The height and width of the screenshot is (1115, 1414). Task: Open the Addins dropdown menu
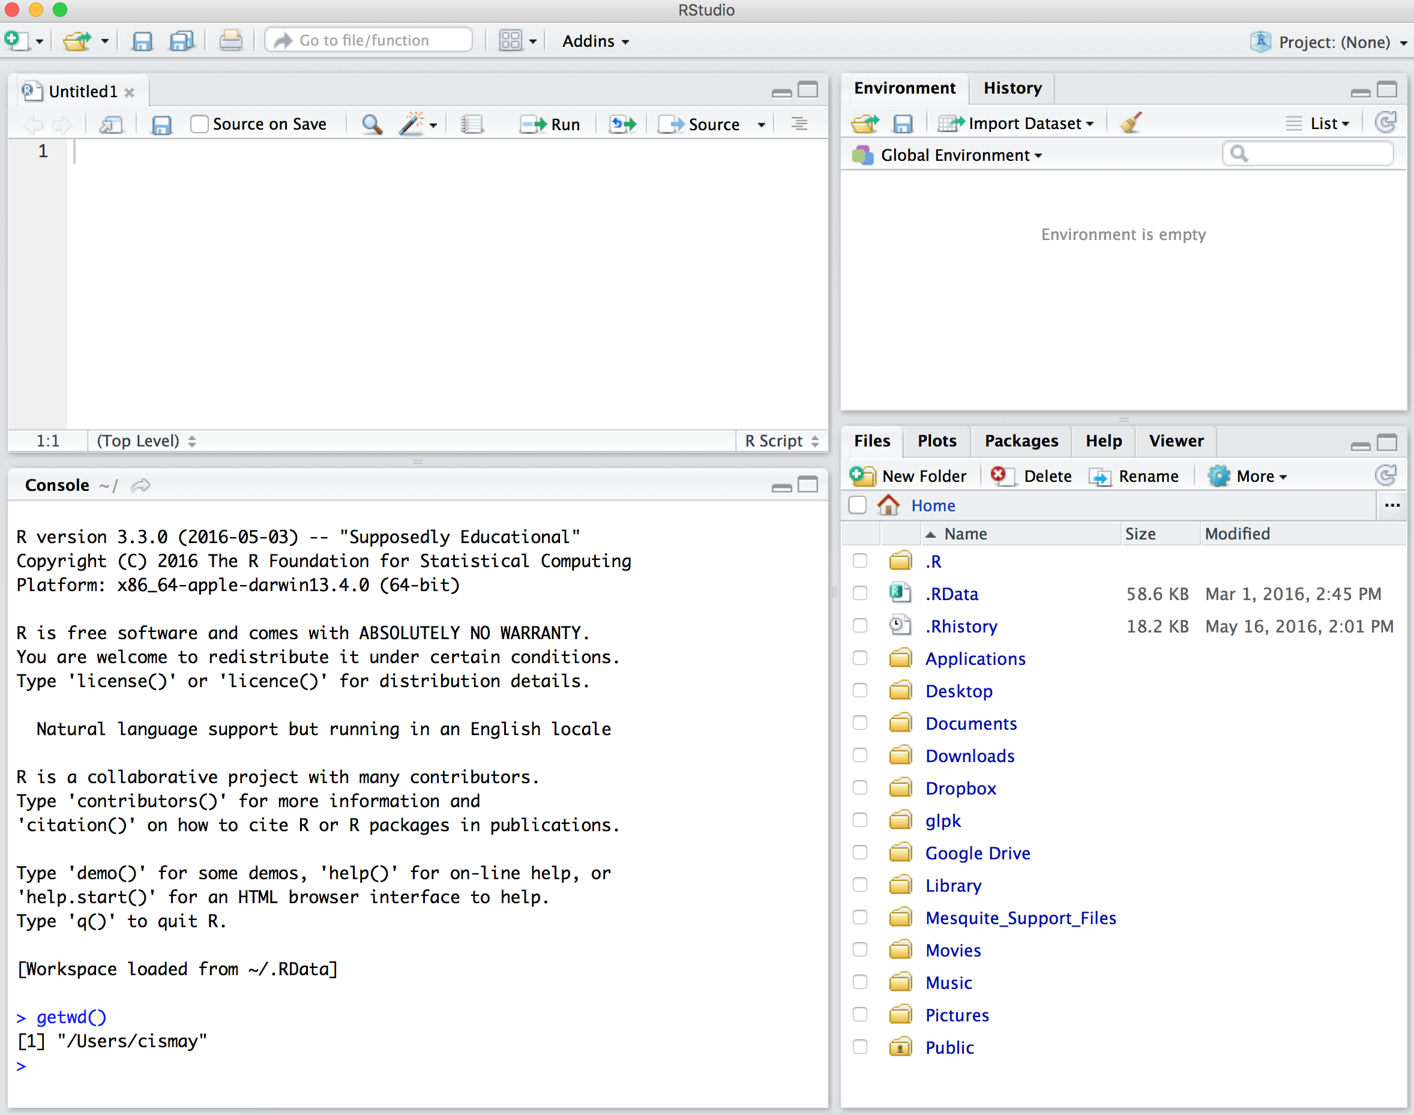coord(595,41)
